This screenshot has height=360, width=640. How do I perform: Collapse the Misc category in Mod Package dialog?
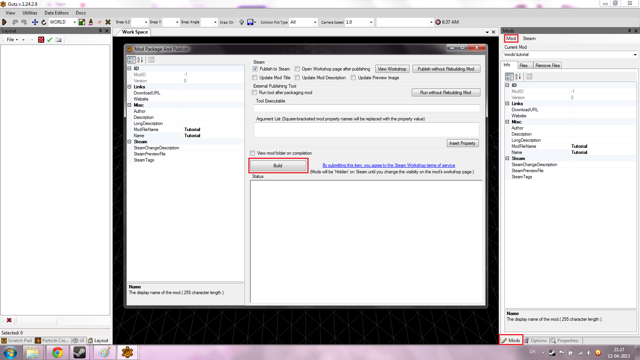click(130, 105)
